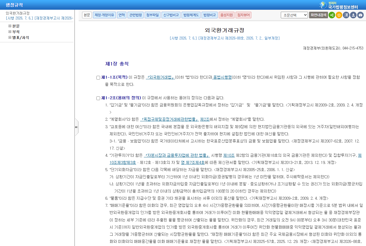Add to favorites with star icon
Image resolution: width=366 pixels, height=246 pixels.
pyautogui.click(x=339, y=15)
